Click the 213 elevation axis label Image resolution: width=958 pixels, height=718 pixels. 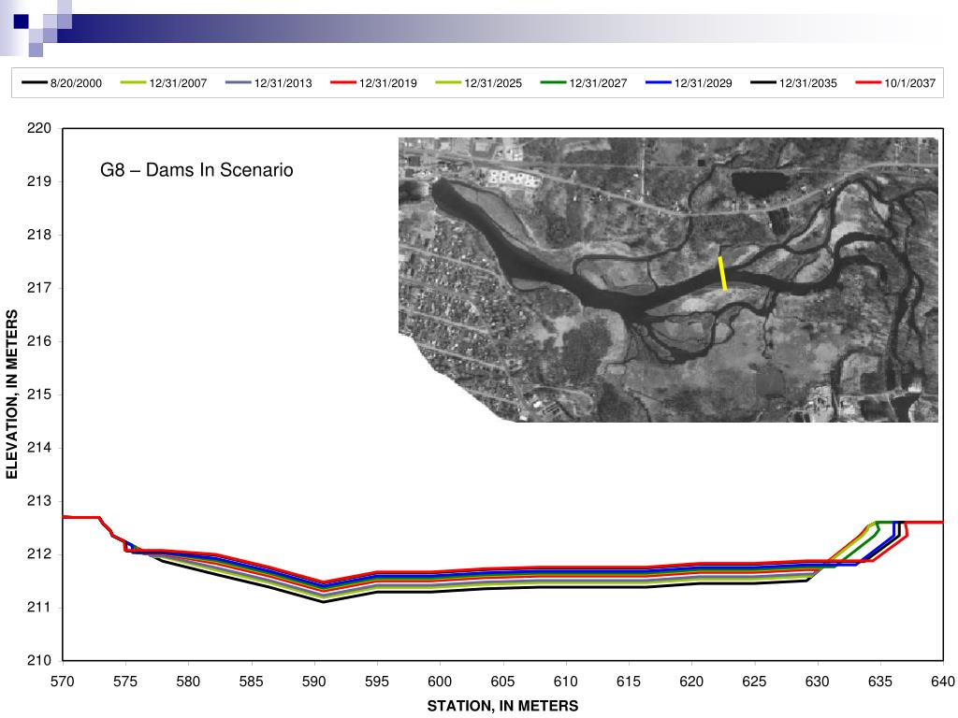pyautogui.click(x=39, y=501)
